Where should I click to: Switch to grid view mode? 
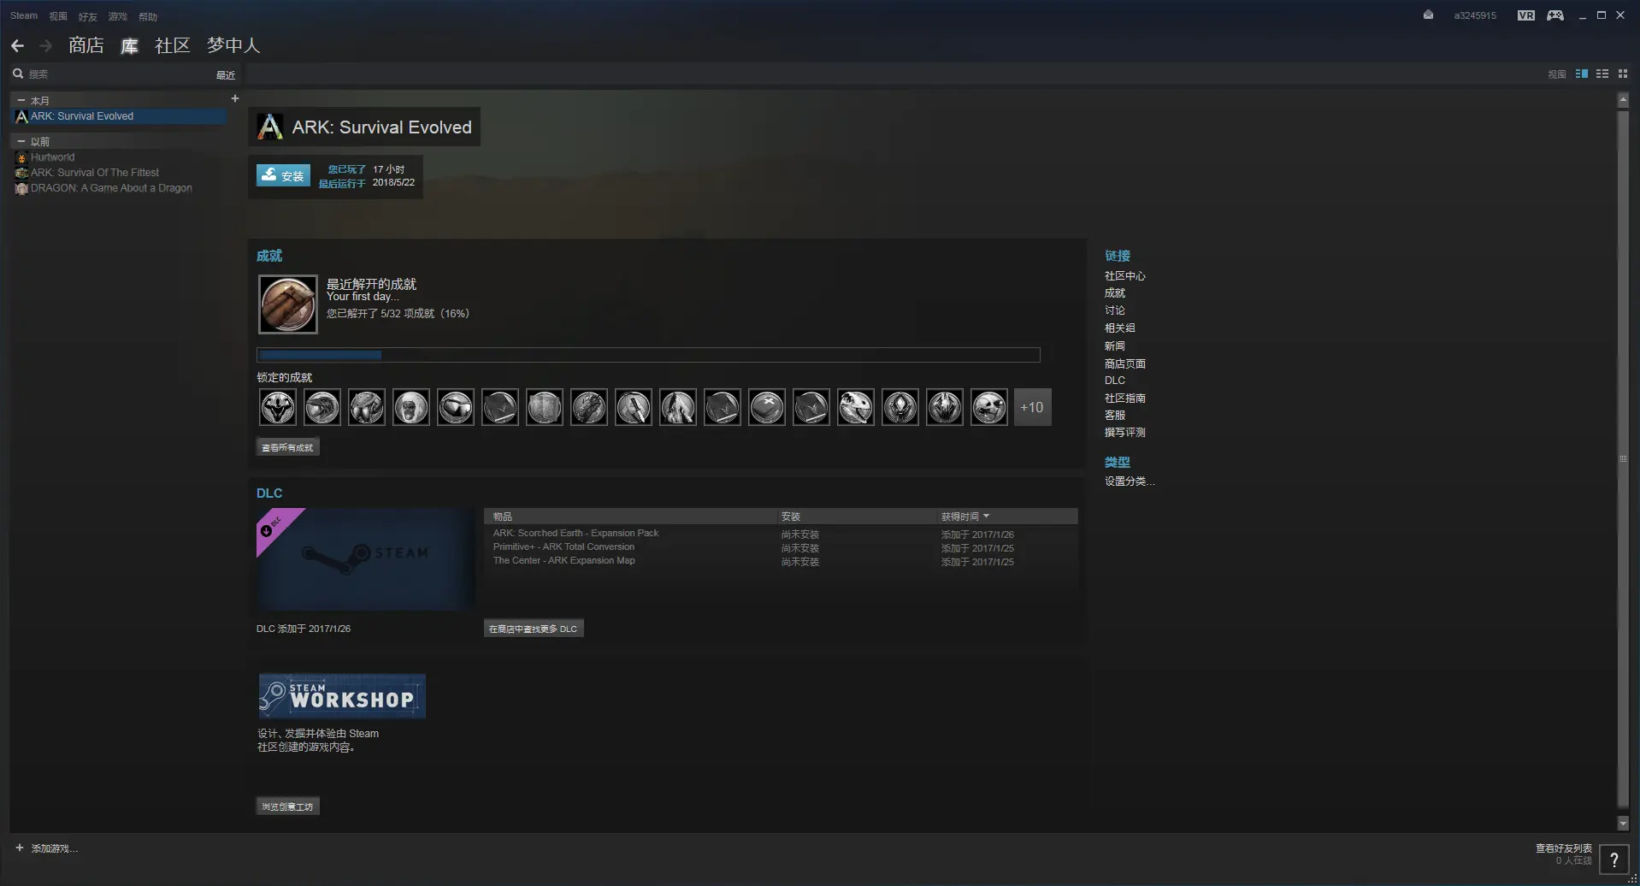tap(1623, 74)
